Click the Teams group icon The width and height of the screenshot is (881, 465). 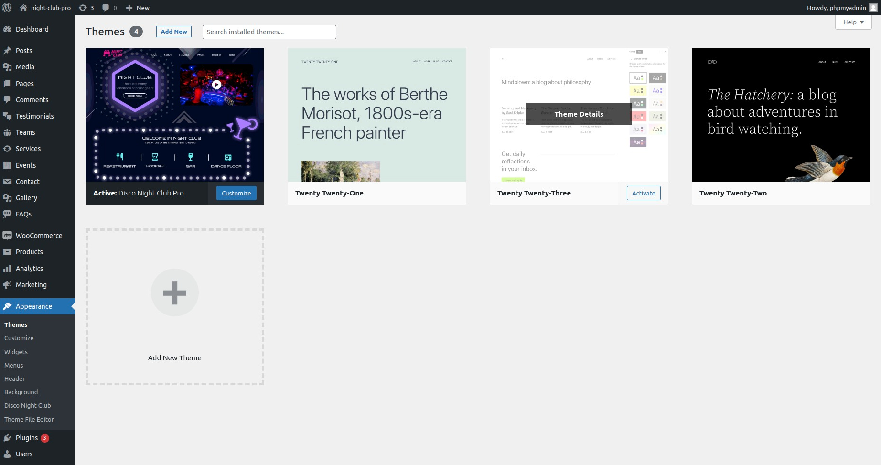pos(7,132)
